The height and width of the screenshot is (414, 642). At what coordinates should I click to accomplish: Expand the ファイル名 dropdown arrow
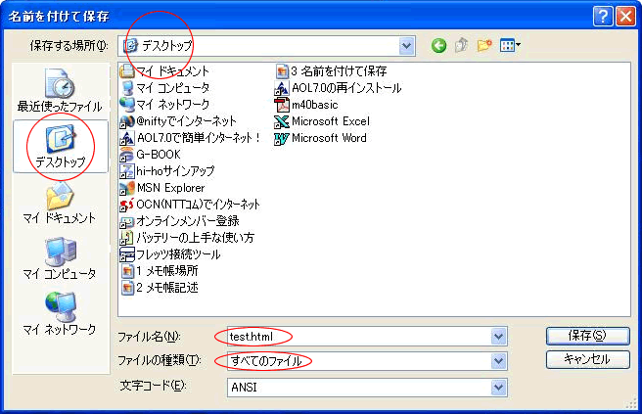498,337
